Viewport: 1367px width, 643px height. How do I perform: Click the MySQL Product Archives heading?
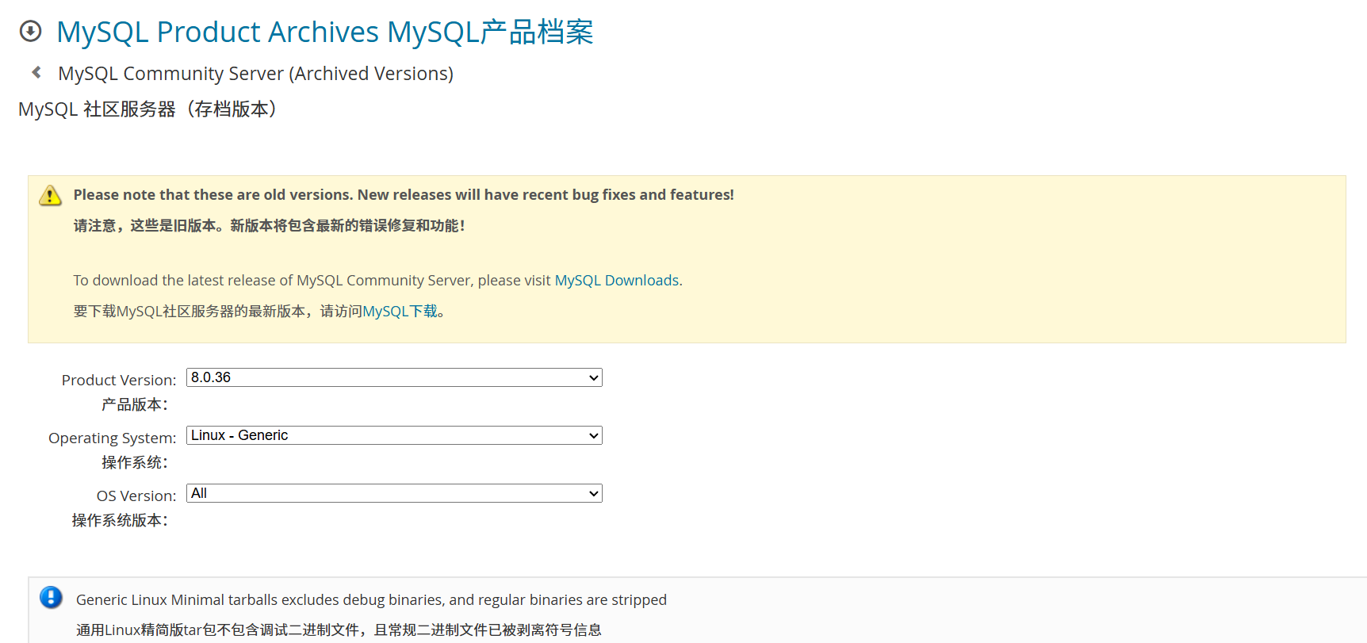tap(325, 33)
